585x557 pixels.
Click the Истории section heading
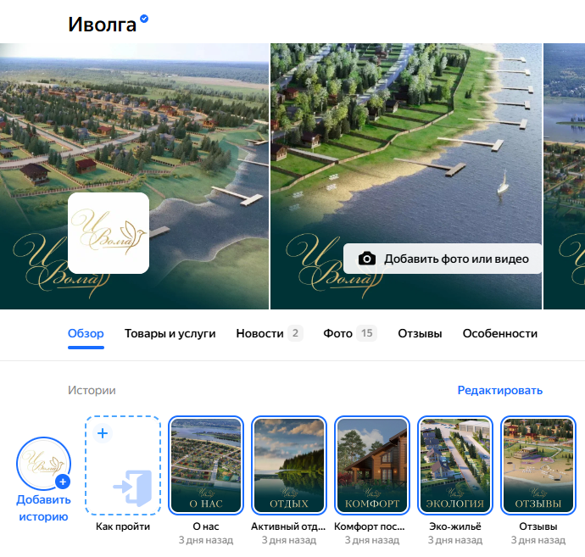[x=92, y=390]
